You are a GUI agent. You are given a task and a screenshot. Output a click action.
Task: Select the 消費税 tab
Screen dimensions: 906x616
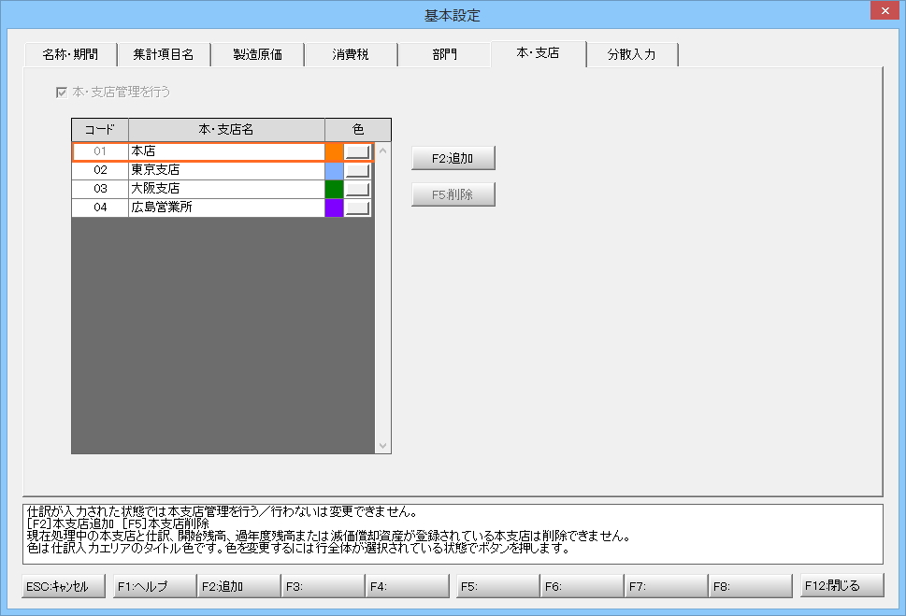click(x=351, y=54)
